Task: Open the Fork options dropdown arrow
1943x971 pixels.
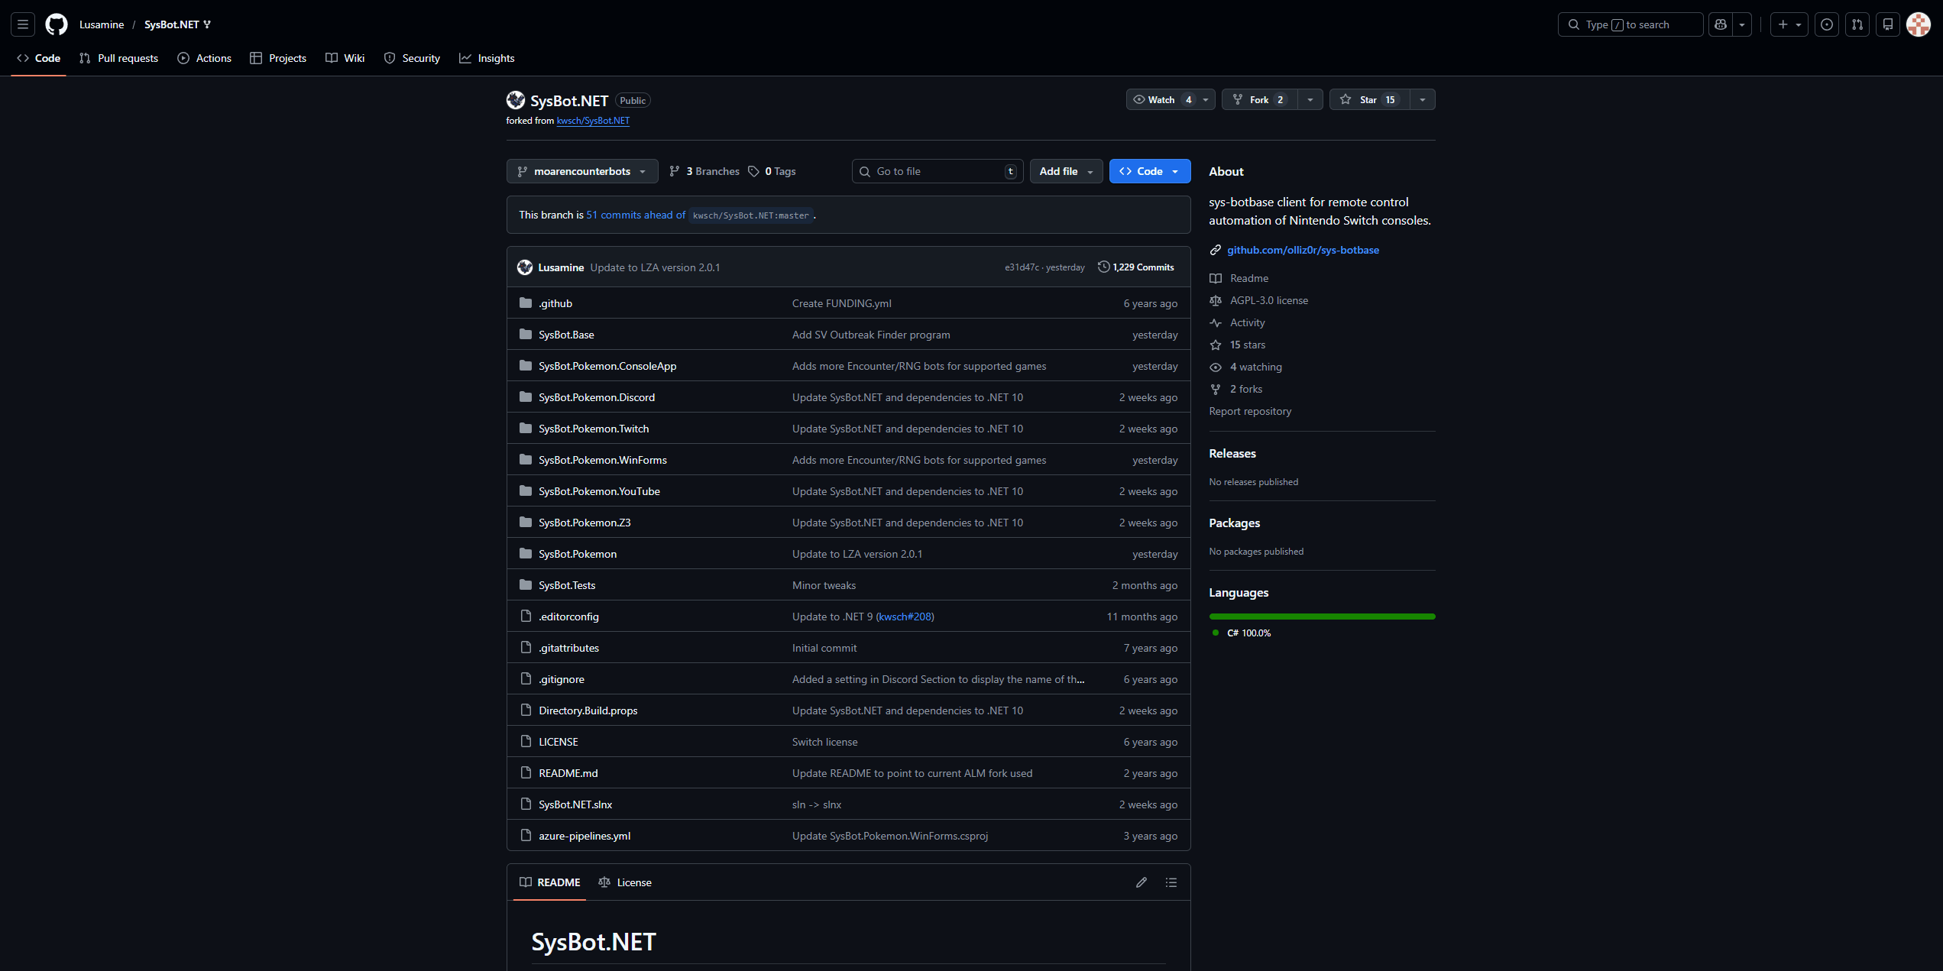Action: 1310,100
